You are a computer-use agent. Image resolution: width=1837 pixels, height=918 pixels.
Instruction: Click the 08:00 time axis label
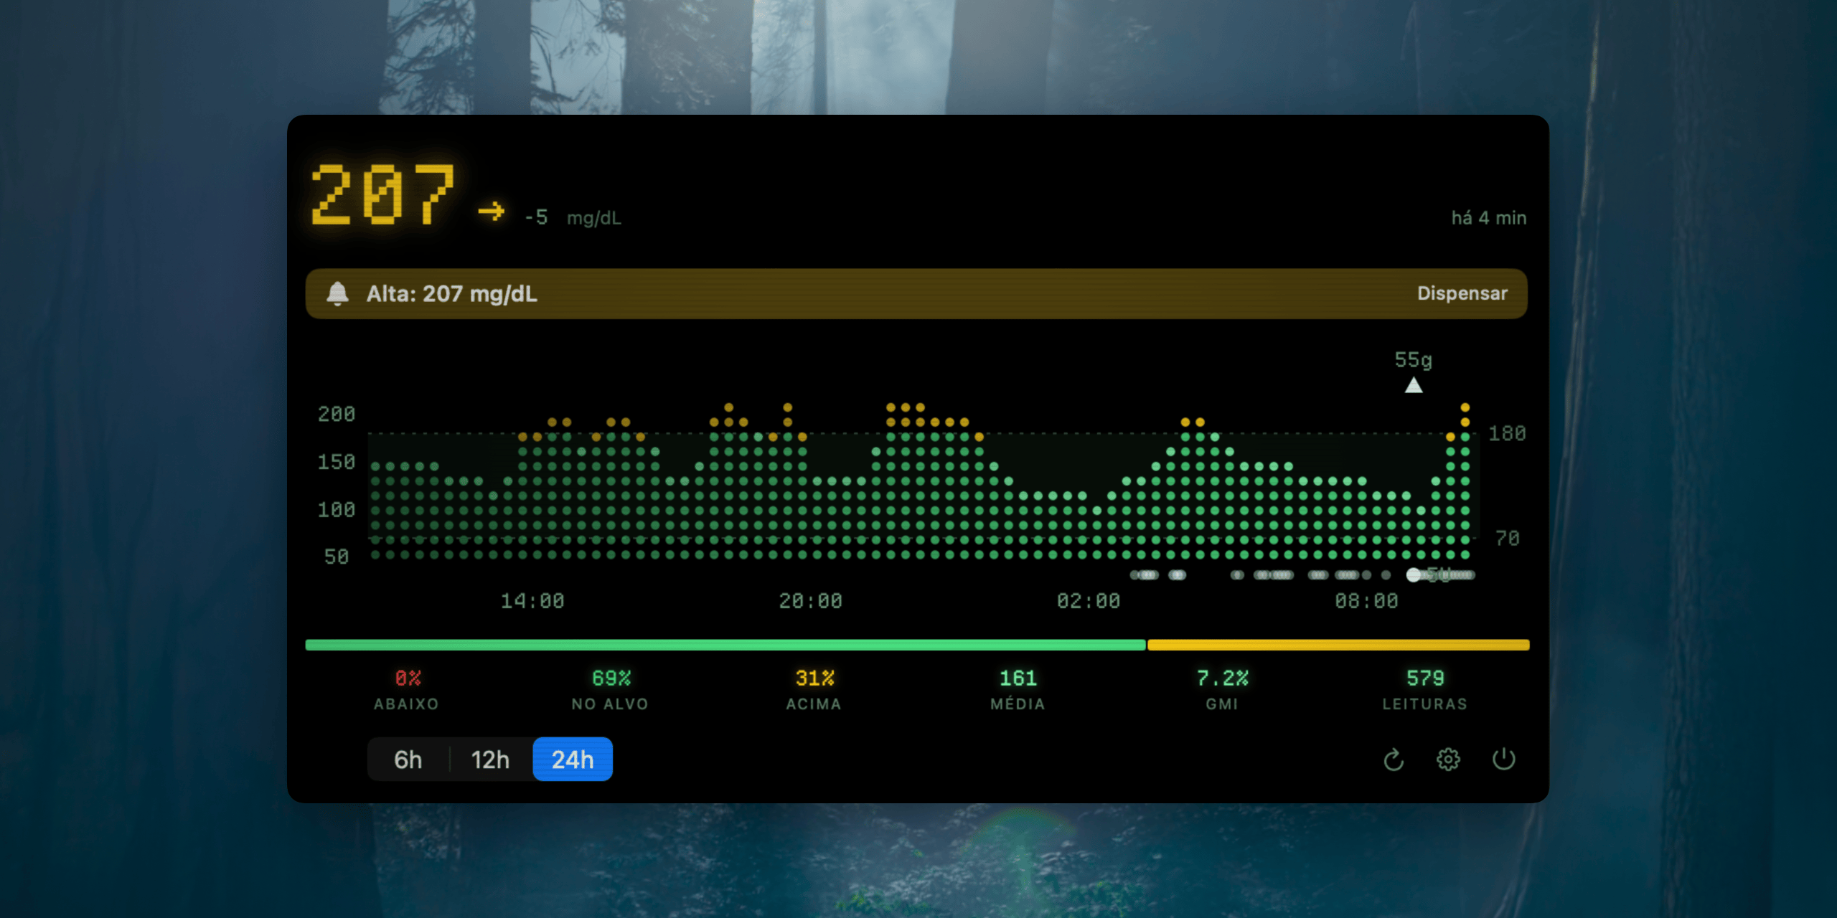pyautogui.click(x=1367, y=601)
